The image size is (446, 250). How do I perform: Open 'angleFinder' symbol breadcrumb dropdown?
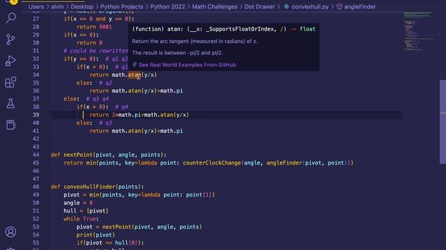click(360, 6)
